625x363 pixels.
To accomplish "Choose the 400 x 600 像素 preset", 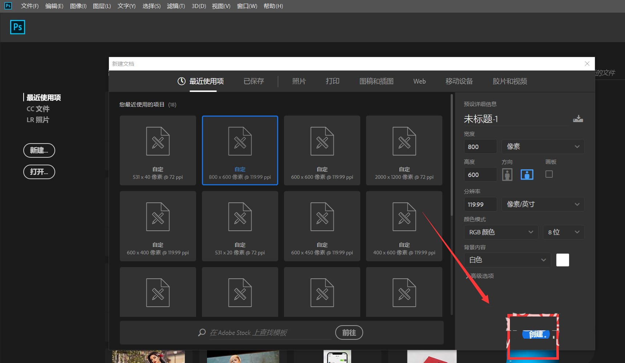I will (404, 226).
